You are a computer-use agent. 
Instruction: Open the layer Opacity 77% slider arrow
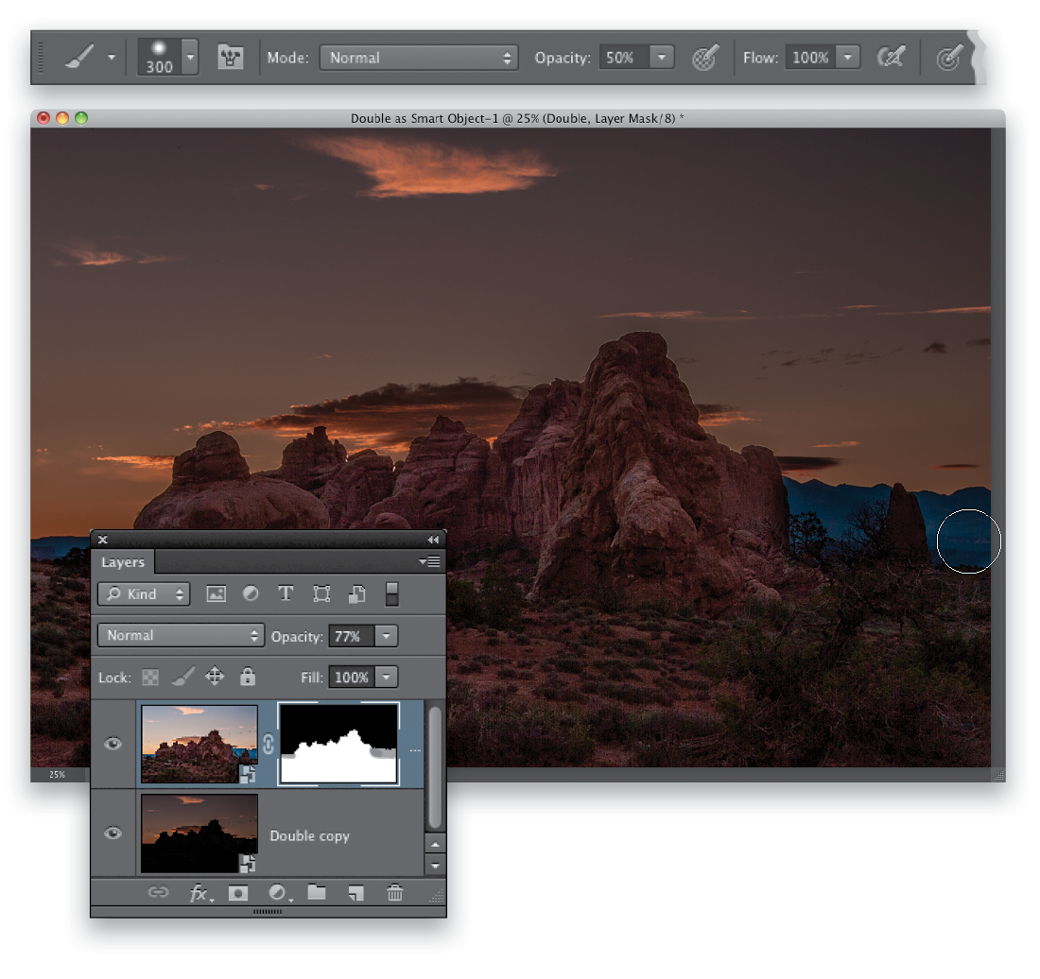(x=387, y=636)
